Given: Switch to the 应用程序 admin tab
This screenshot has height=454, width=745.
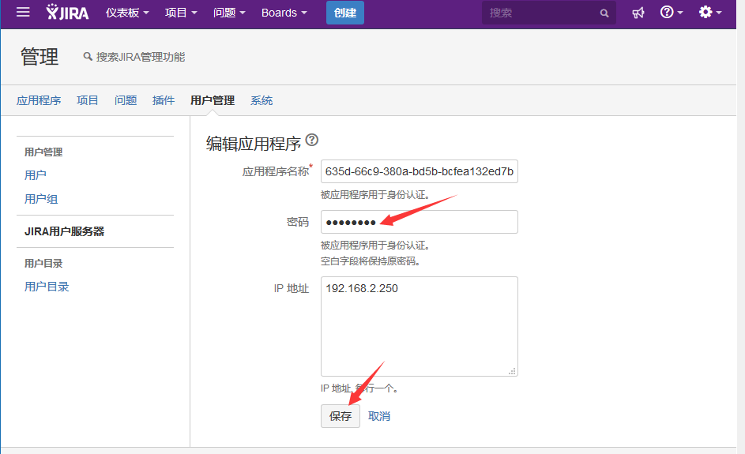Looking at the screenshot, I should [39, 100].
